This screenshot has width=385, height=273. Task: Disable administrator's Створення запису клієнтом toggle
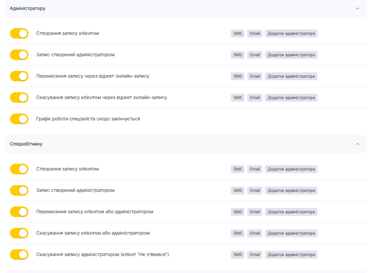pyautogui.click(x=19, y=33)
